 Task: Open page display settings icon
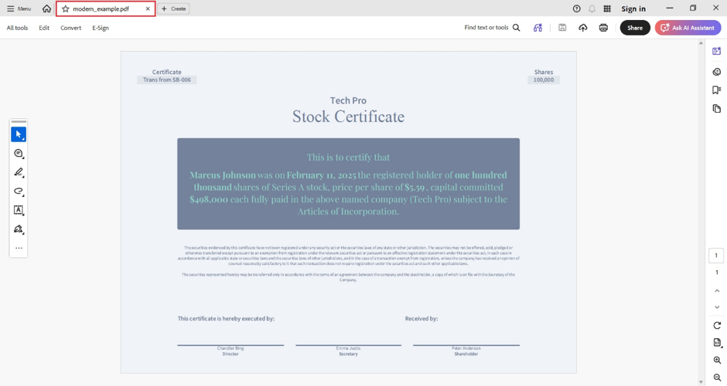coord(717,343)
